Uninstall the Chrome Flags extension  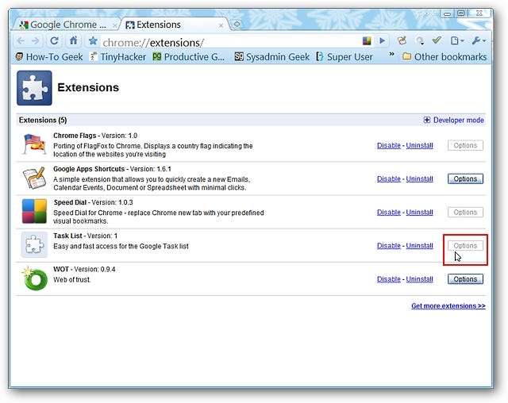[420, 146]
